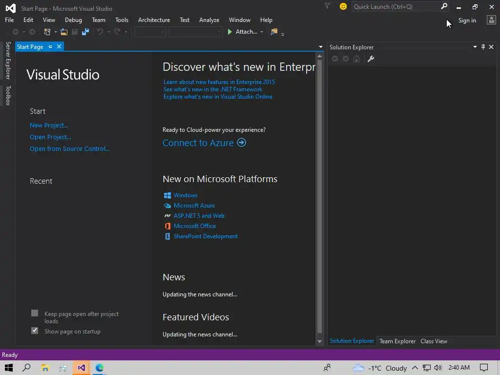Click the Save All toolbar icon

[85, 32]
